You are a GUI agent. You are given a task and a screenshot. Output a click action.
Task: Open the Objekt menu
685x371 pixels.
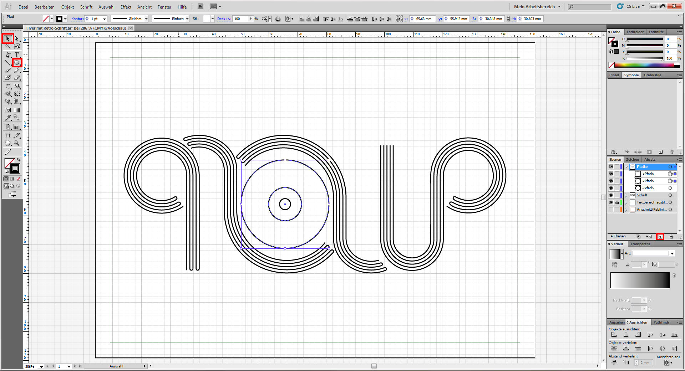(x=67, y=7)
